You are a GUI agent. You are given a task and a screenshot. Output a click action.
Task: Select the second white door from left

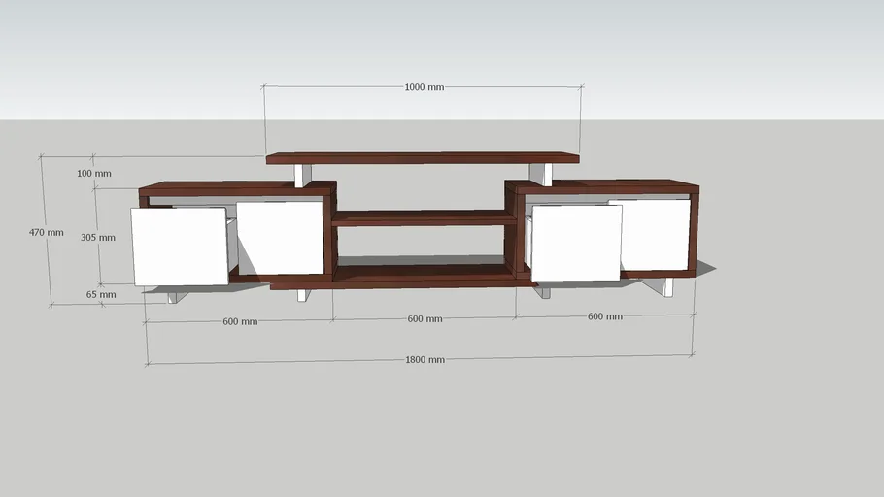coord(280,237)
